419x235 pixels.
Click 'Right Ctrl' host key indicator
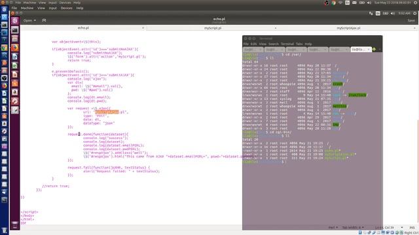[x=412, y=233]
